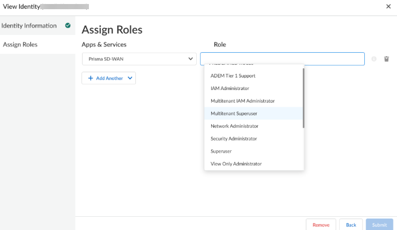The image size is (397, 230).
Task: Pick the Multitenant Superuser role
Action: (234, 114)
